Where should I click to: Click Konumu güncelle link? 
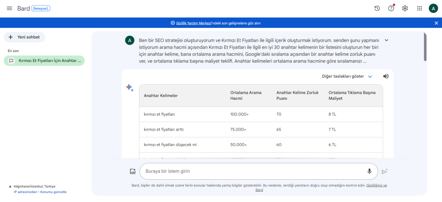point(54,192)
